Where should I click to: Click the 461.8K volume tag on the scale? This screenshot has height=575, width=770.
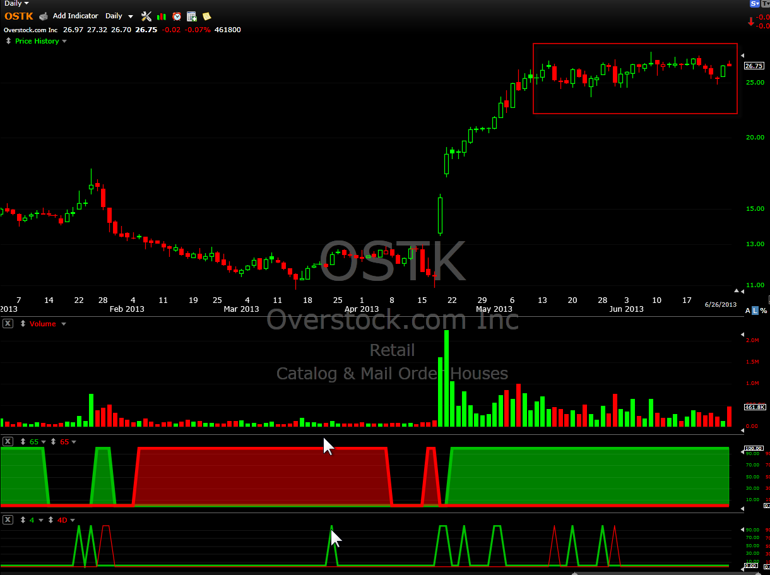point(755,407)
